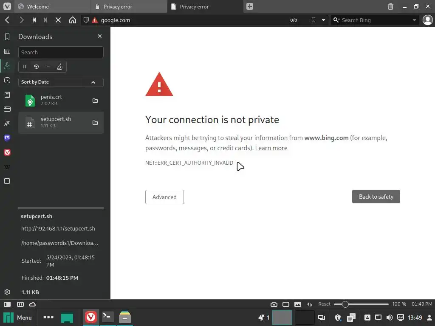Click the Rewind history button
Image resolution: width=435 pixels, height=326 pixels.
(34, 20)
